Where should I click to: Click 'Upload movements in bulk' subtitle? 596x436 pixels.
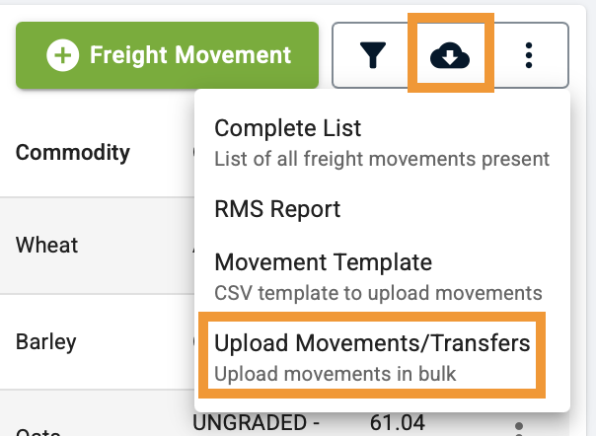335,374
